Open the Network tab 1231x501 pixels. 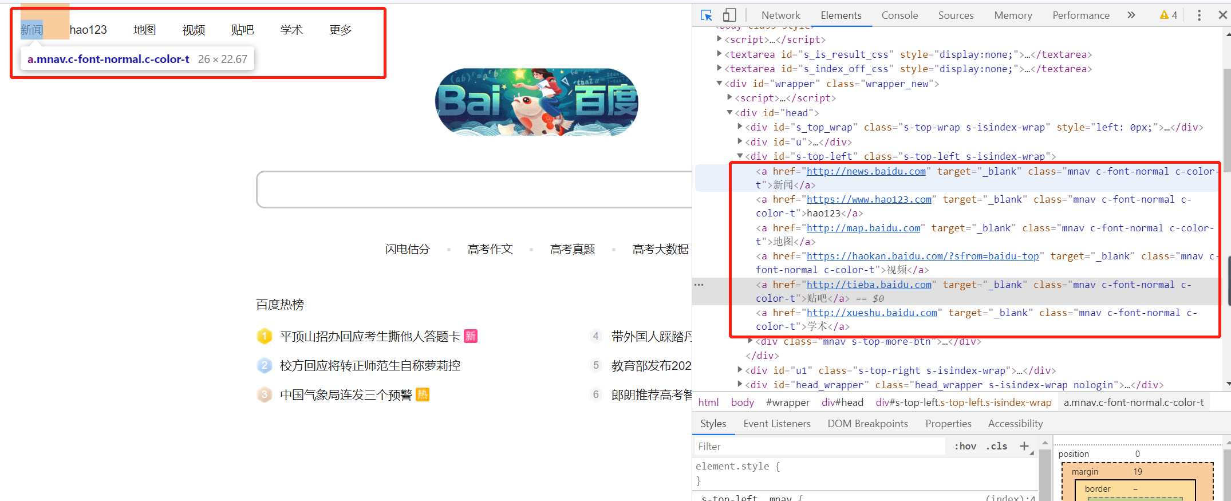pos(781,15)
